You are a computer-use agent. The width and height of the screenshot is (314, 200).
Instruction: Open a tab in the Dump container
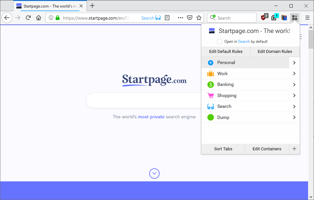pos(245,117)
